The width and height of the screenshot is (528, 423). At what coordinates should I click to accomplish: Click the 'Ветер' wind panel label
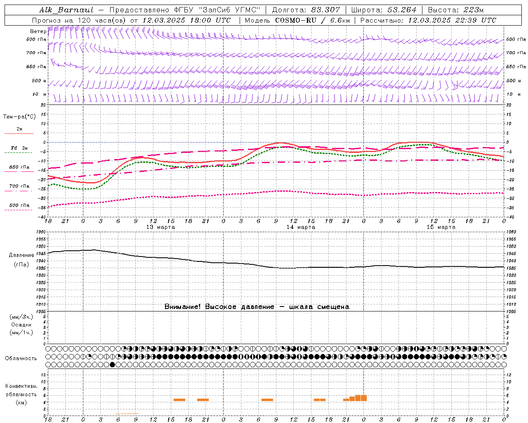[38, 31]
